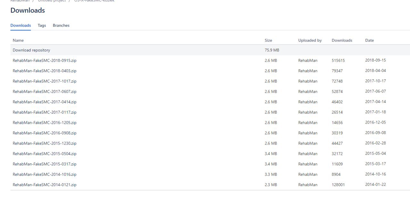410x210 pixels.
Task: Select the 75.9 MB repository size
Action: click(272, 50)
